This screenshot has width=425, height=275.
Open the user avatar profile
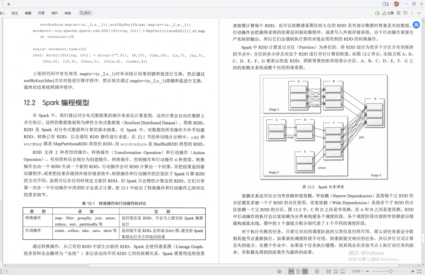click(396, 4)
